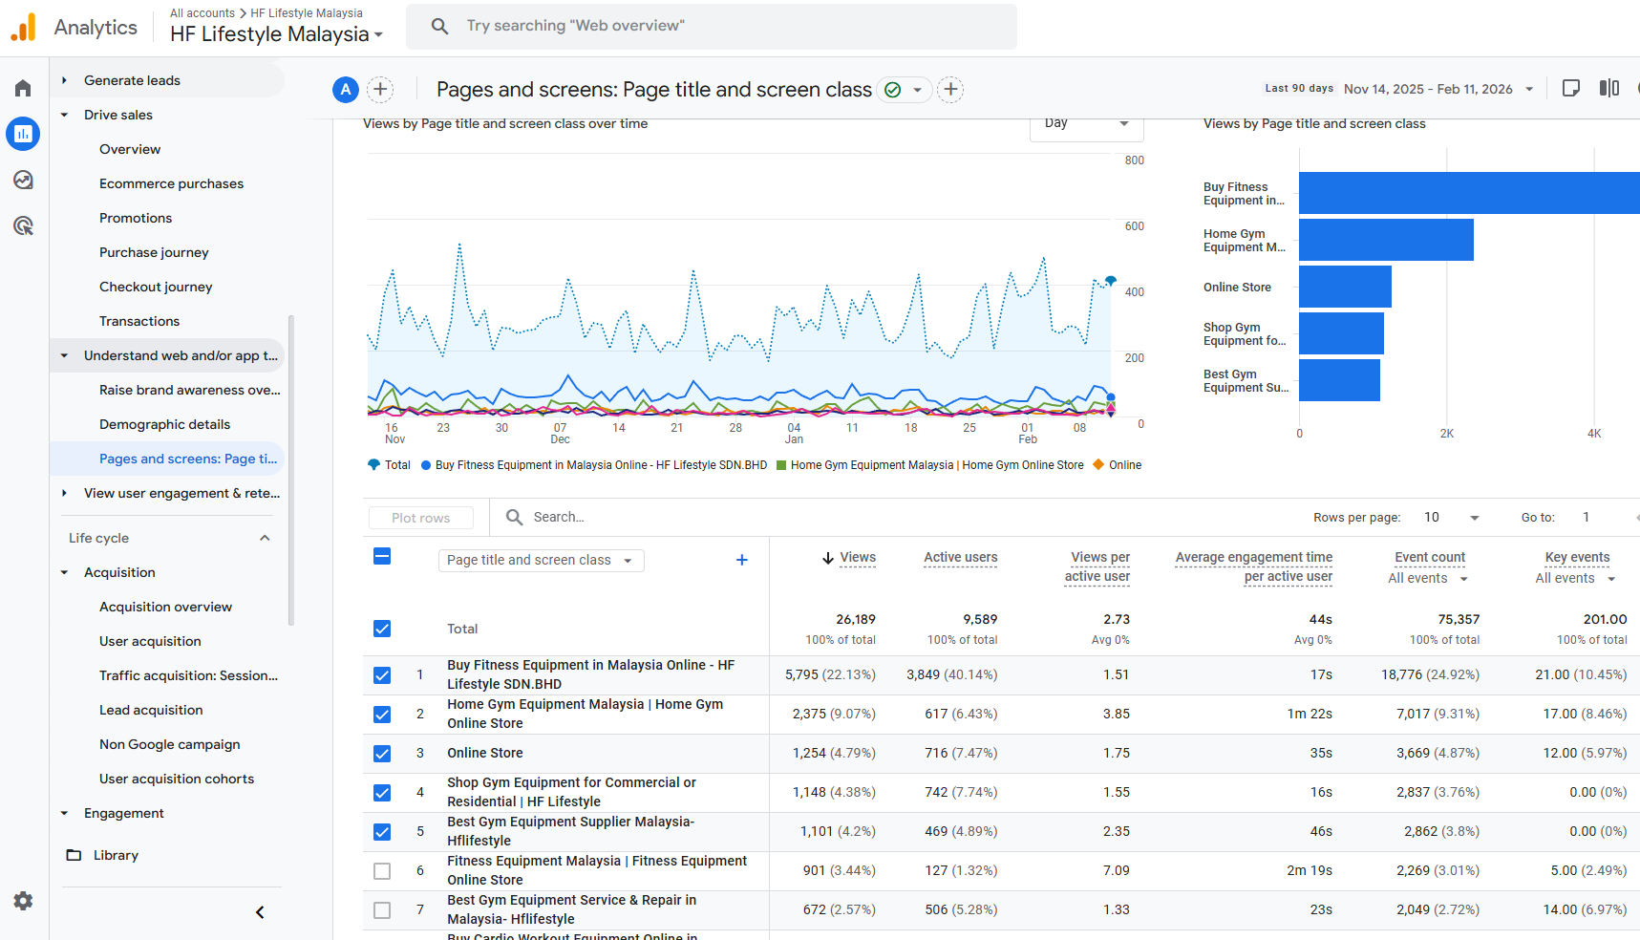Uncheck the Total row checkbox
Image resolution: width=1640 pixels, height=940 pixels.
click(382, 629)
